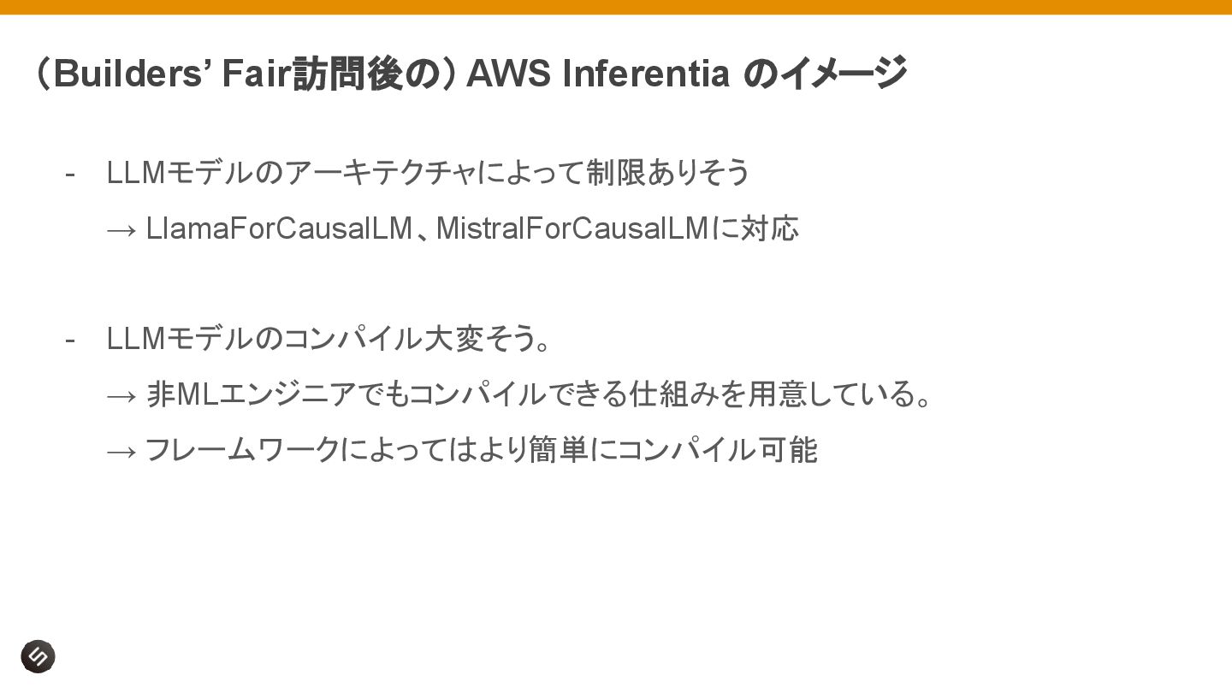Select the line "LLMモデルのアーキテクチャによって制限ありそう"

[x=429, y=173]
